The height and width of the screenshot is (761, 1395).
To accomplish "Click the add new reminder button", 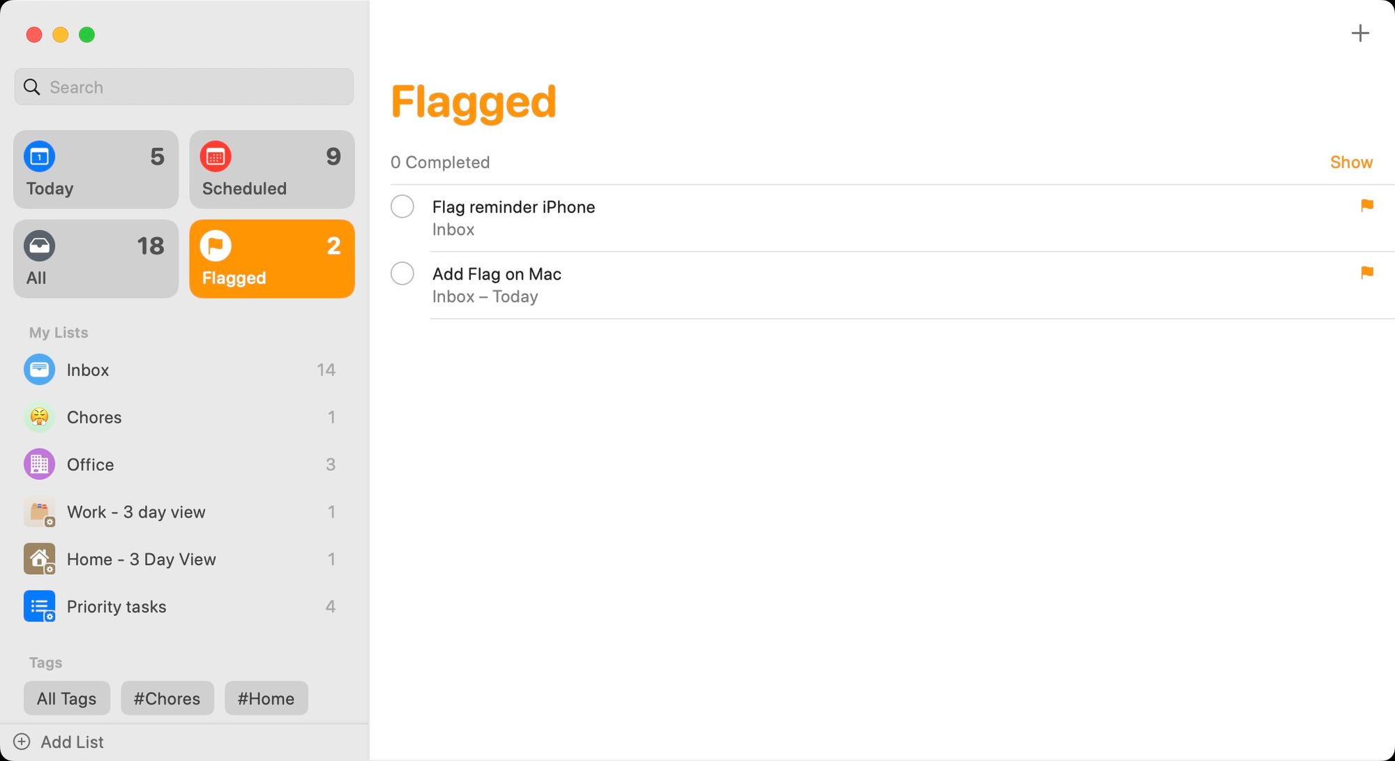I will 1359,33.
